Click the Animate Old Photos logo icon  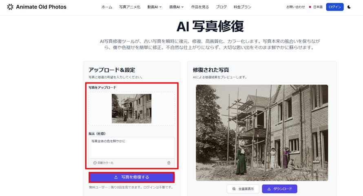pyautogui.click(x=10, y=7)
